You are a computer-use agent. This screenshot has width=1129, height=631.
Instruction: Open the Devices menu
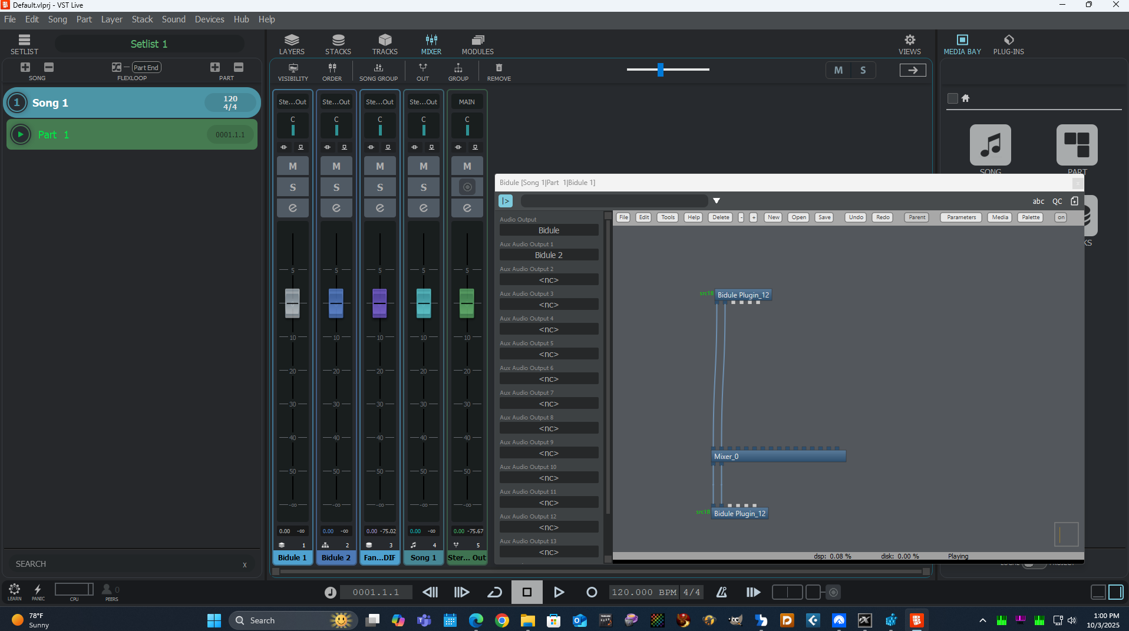click(x=209, y=19)
